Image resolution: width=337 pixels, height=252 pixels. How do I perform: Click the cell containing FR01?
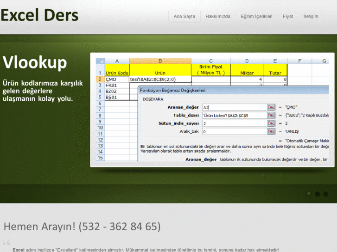(x=117, y=86)
